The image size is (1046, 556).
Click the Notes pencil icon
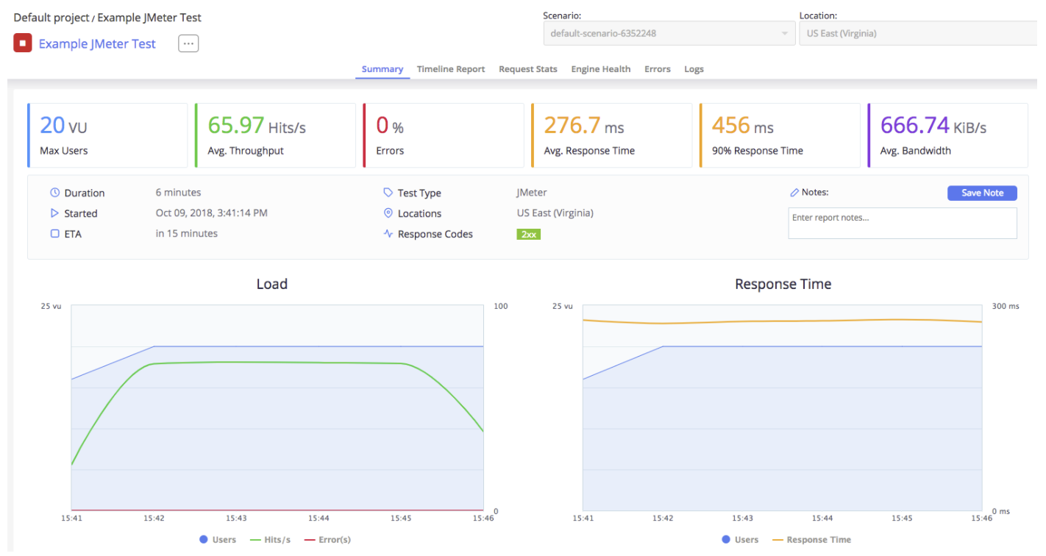[x=794, y=193]
